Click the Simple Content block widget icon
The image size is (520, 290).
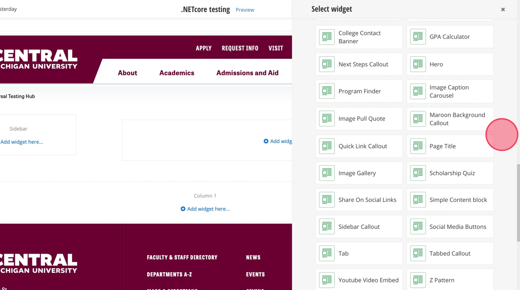click(x=418, y=200)
